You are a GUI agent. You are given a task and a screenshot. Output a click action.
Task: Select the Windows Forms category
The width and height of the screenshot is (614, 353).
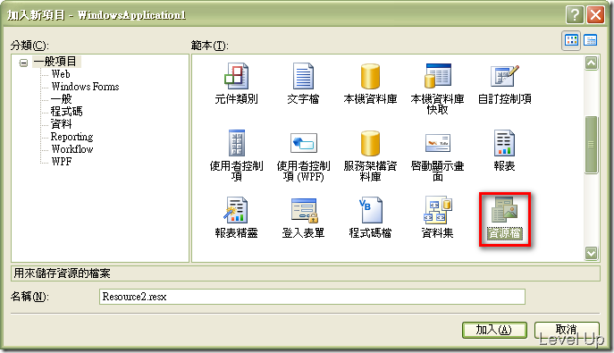(x=85, y=87)
